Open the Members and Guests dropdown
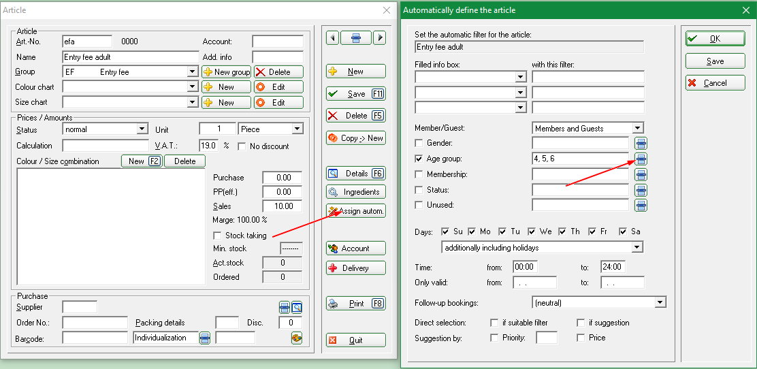This screenshot has width=757, height=369. pos(637,128)
